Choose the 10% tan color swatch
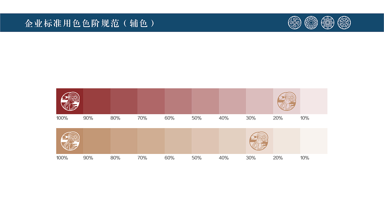384x216 pixels. (313, 141)
